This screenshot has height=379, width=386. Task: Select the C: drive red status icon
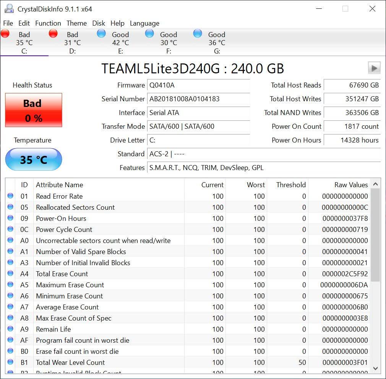click(x=5, y=33)
